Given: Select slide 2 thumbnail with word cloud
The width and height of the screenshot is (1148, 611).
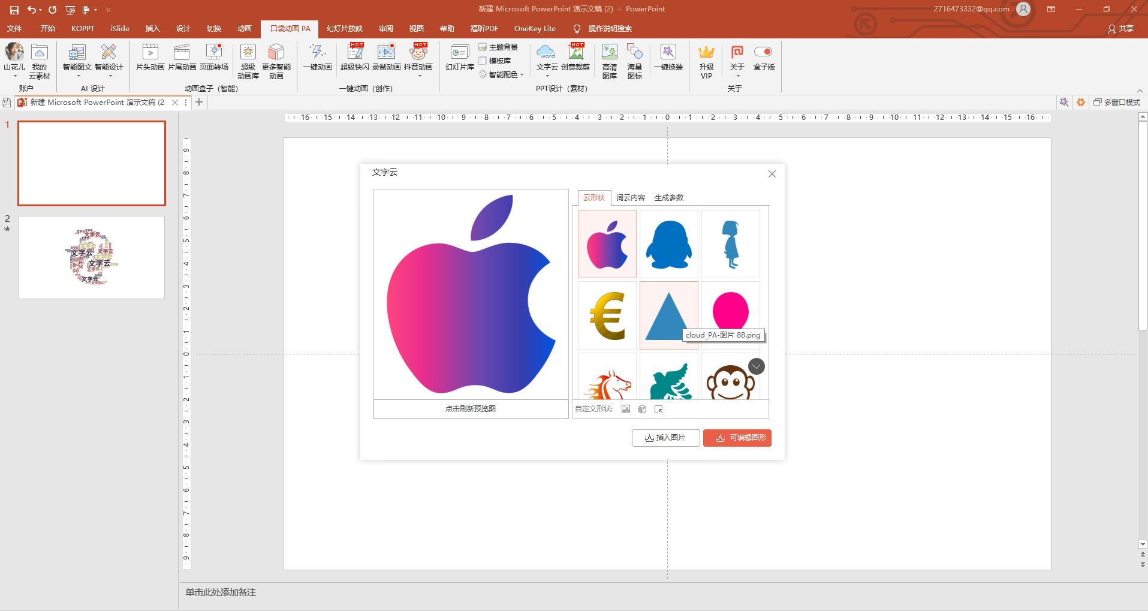Looking at the screenshot, I should (92, 258).
